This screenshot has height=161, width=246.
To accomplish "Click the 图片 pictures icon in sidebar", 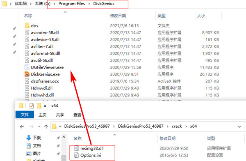I will tap(29, 154).
